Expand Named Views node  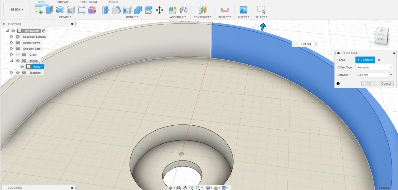coord(12,43)
